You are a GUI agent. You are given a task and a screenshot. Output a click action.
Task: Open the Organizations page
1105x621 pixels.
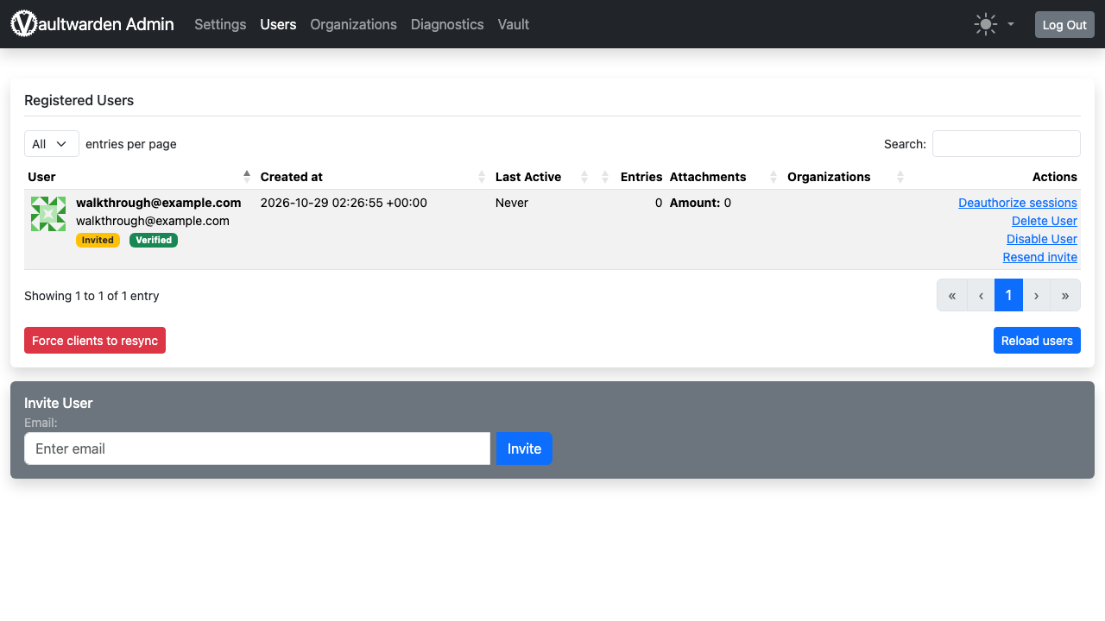click(x=353, y=24)
